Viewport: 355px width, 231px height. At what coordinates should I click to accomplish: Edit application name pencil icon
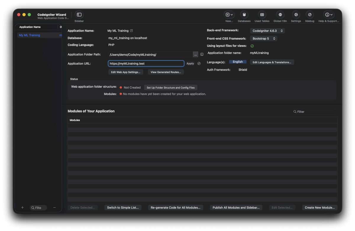(131, 31)
